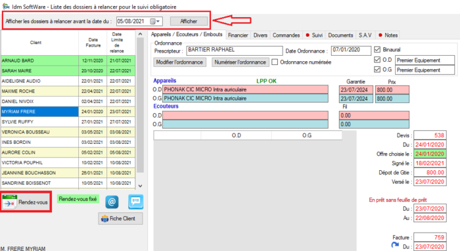Click the Rendez-vous button
The image size is (460, 251).
point(26,202)
